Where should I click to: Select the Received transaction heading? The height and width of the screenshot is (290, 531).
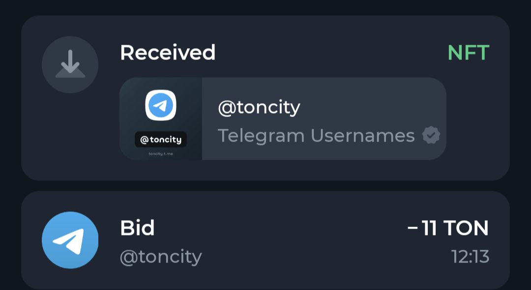click(x=168, y=53)
